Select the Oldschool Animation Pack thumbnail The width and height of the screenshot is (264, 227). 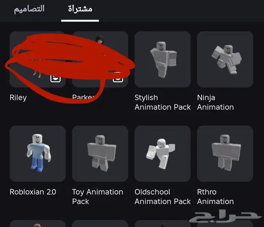tap(163, 153)
